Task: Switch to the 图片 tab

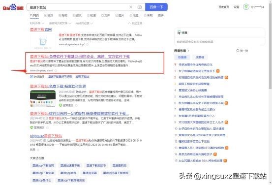Action: (x=120, y=15)
